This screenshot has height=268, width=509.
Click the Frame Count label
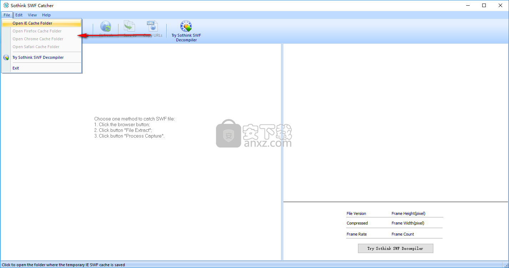click(x=403, y=234)
